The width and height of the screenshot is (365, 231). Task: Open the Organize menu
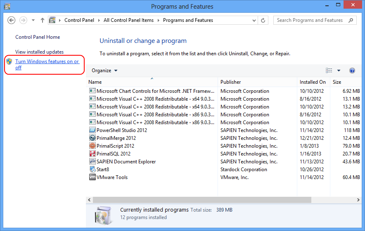(104, 71)
